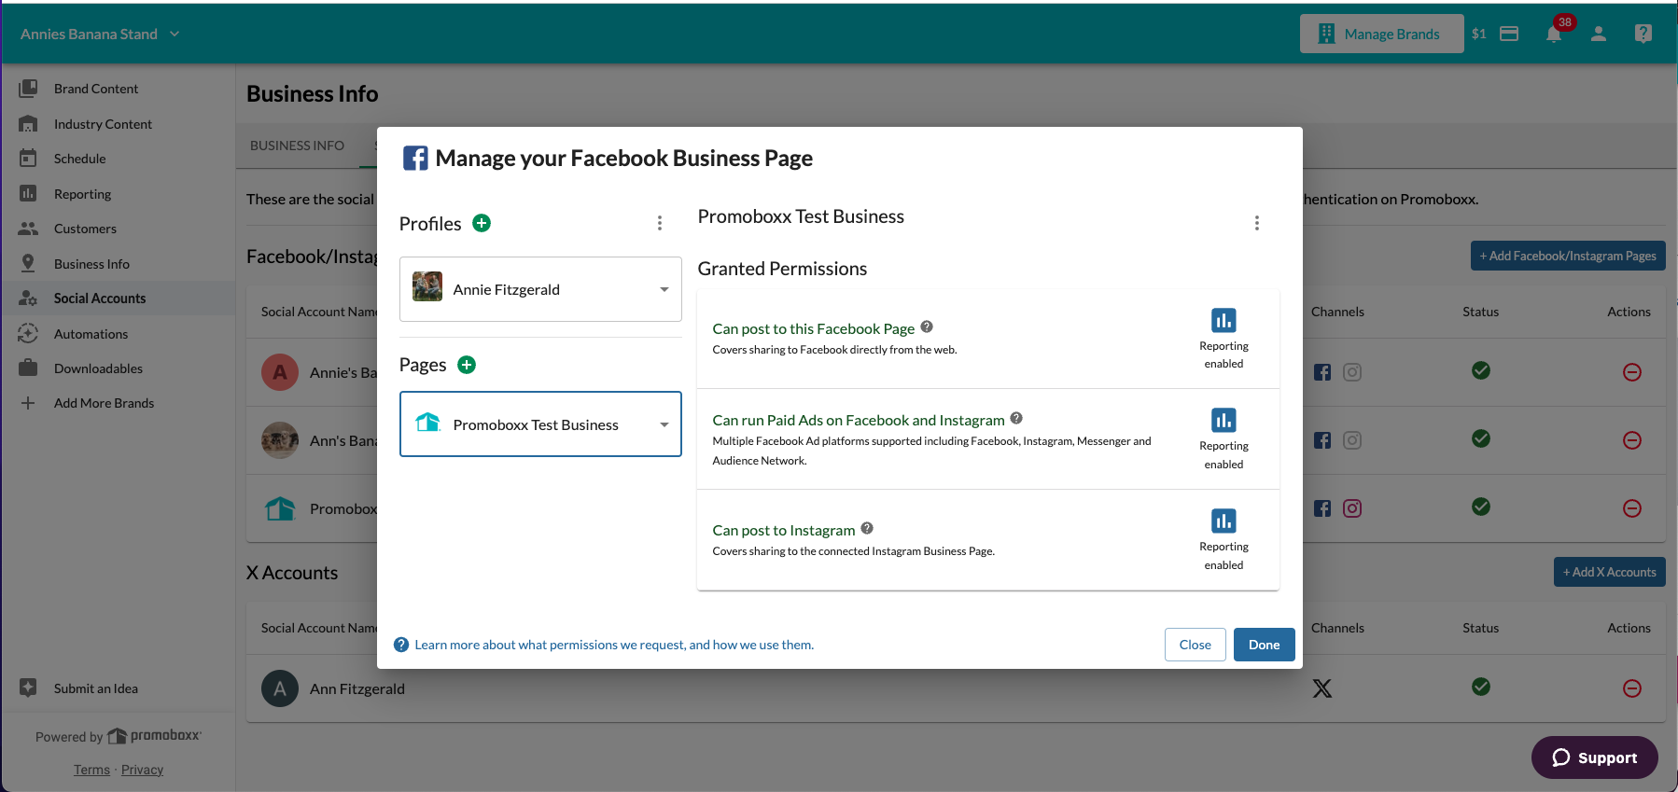Click help icon beside Can post to this Facebook Page

click(927, 327)
